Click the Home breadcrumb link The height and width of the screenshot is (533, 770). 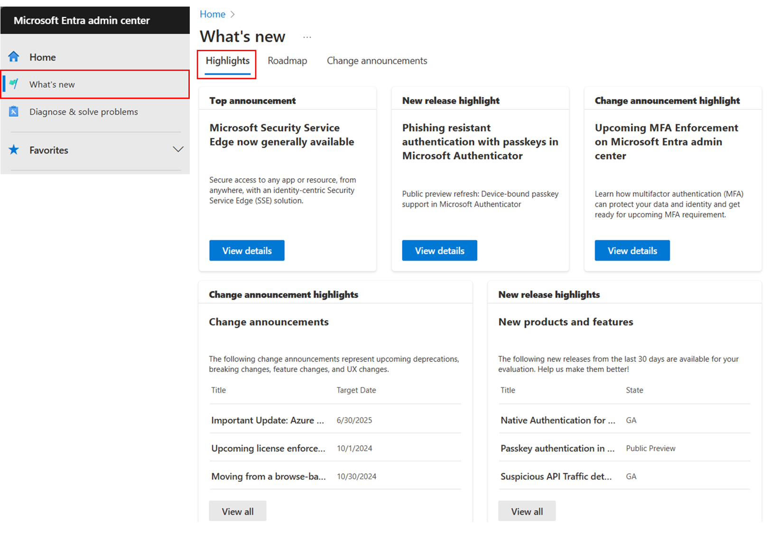(212, 14)
